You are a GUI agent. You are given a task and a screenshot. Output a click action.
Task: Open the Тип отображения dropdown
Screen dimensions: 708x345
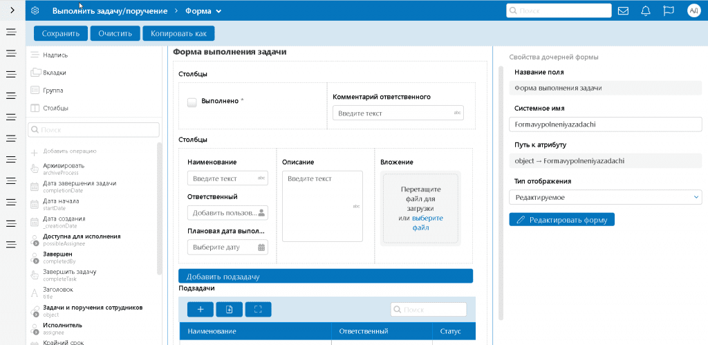tap(605, 198)
